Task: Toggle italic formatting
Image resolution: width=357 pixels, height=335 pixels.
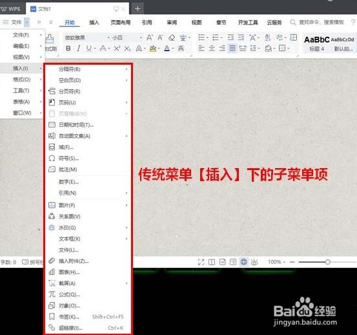Action: pos(79,49)
